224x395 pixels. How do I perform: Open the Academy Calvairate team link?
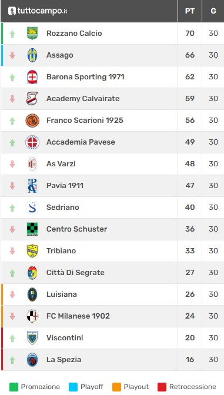(83, 99)
